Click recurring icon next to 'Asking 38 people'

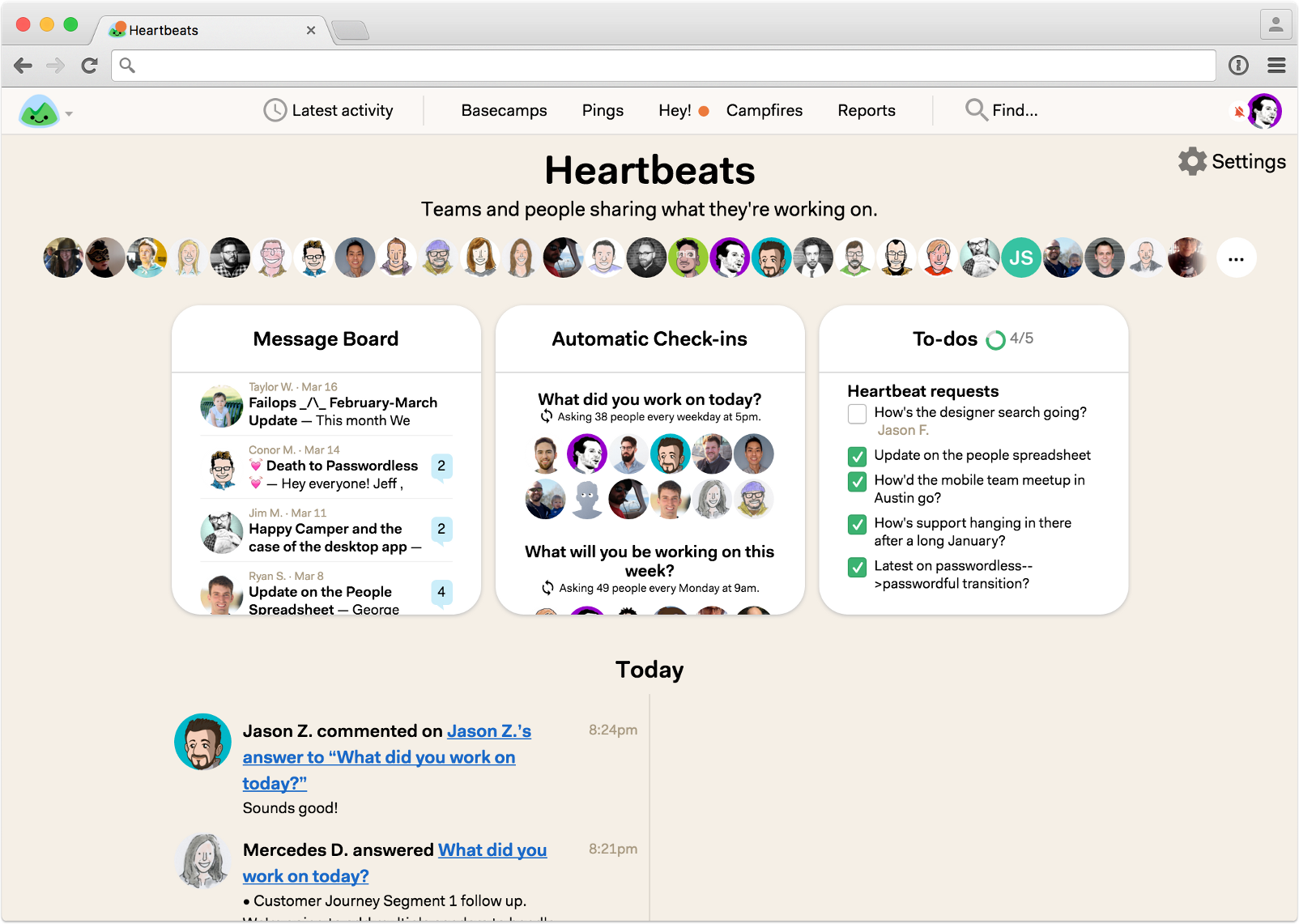click(547, 416)
